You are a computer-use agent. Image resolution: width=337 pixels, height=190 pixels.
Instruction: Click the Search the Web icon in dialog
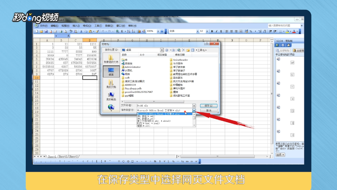coord(179,50)
